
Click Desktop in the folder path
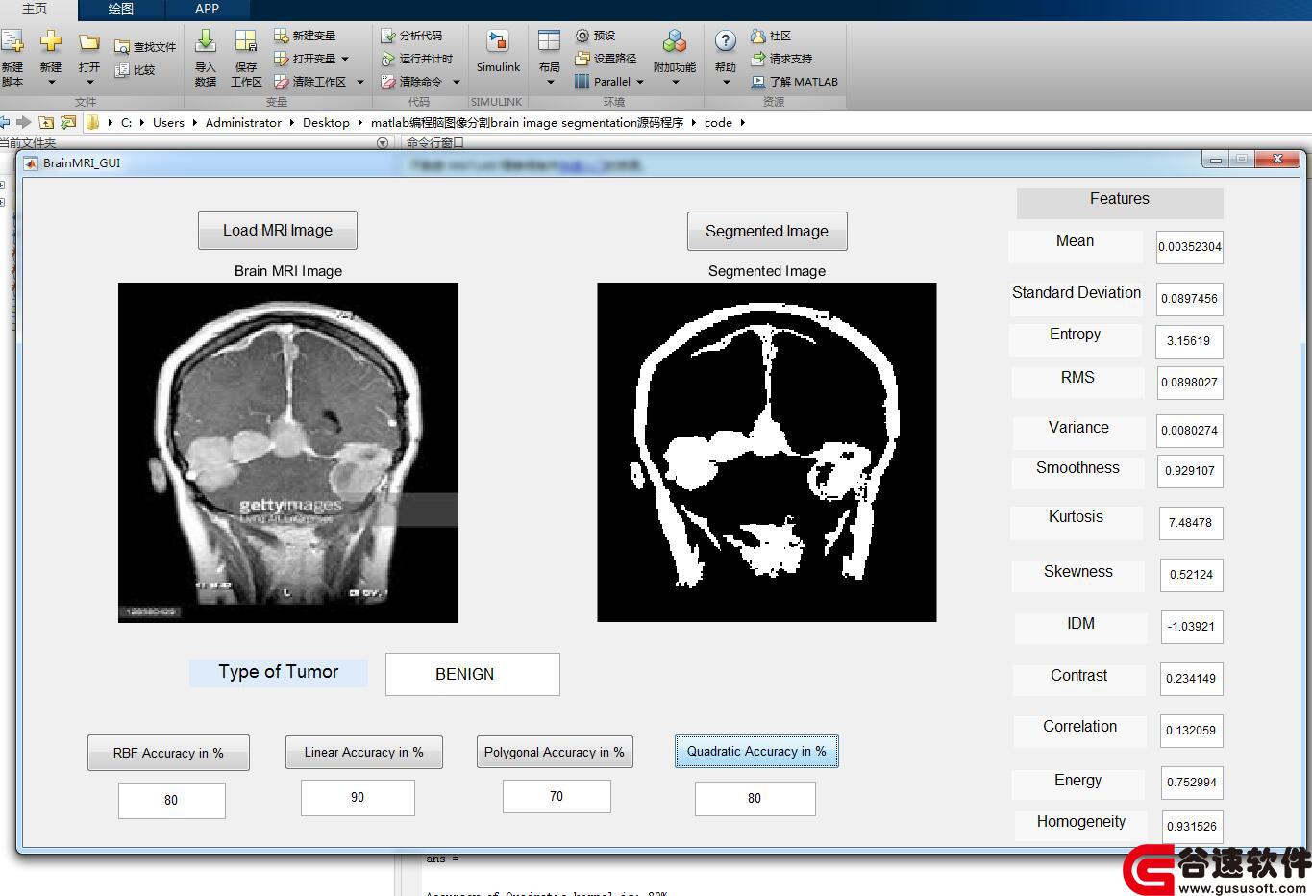tap(326, 122)
